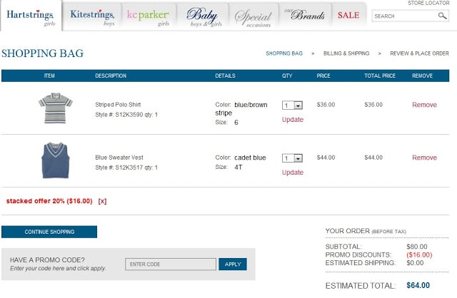Screen dimensions: 457x298
Task: Visit the SALE tab
Action: (348, 15)
